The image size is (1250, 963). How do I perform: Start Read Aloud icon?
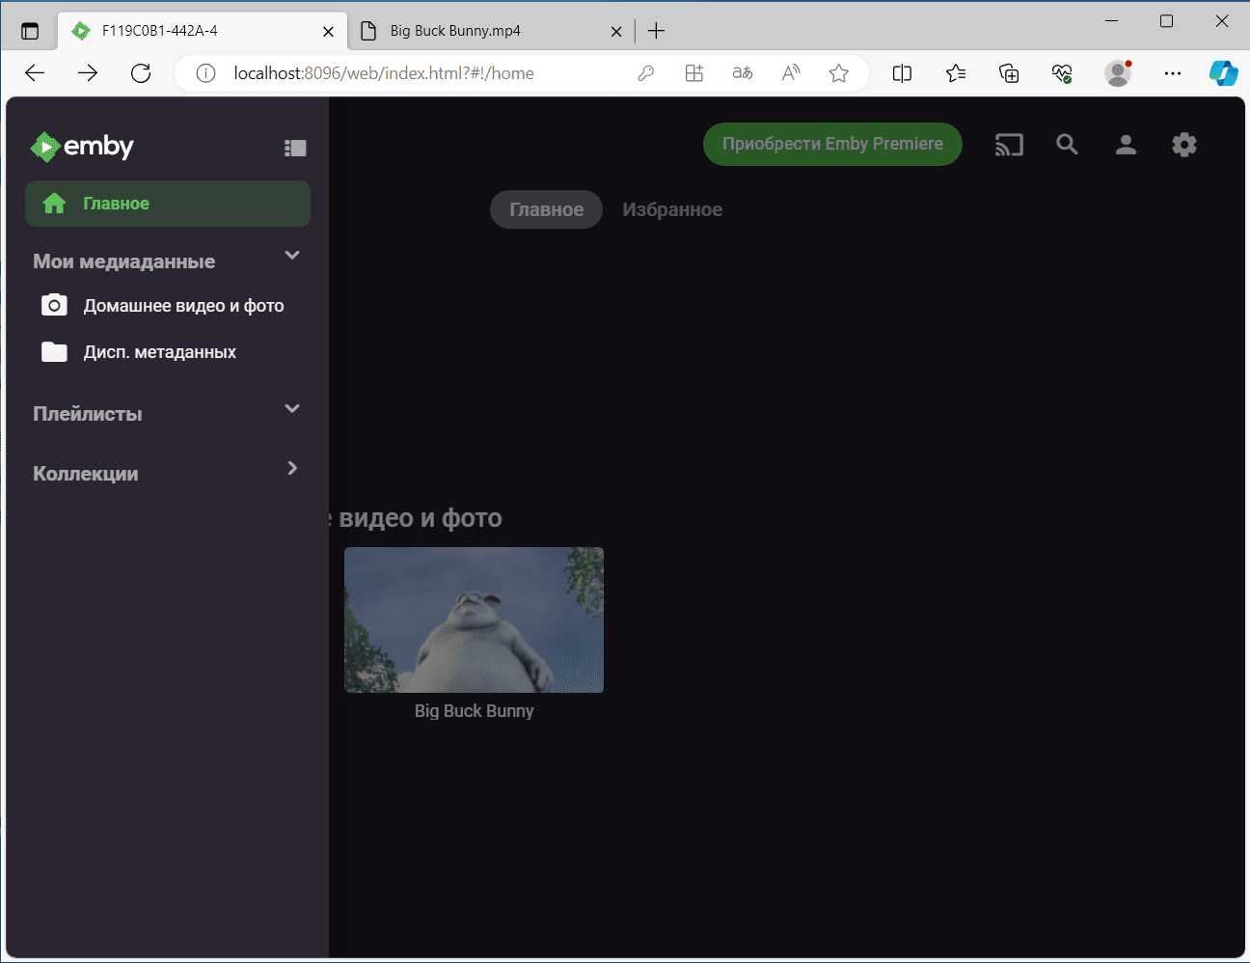(791, 73)
